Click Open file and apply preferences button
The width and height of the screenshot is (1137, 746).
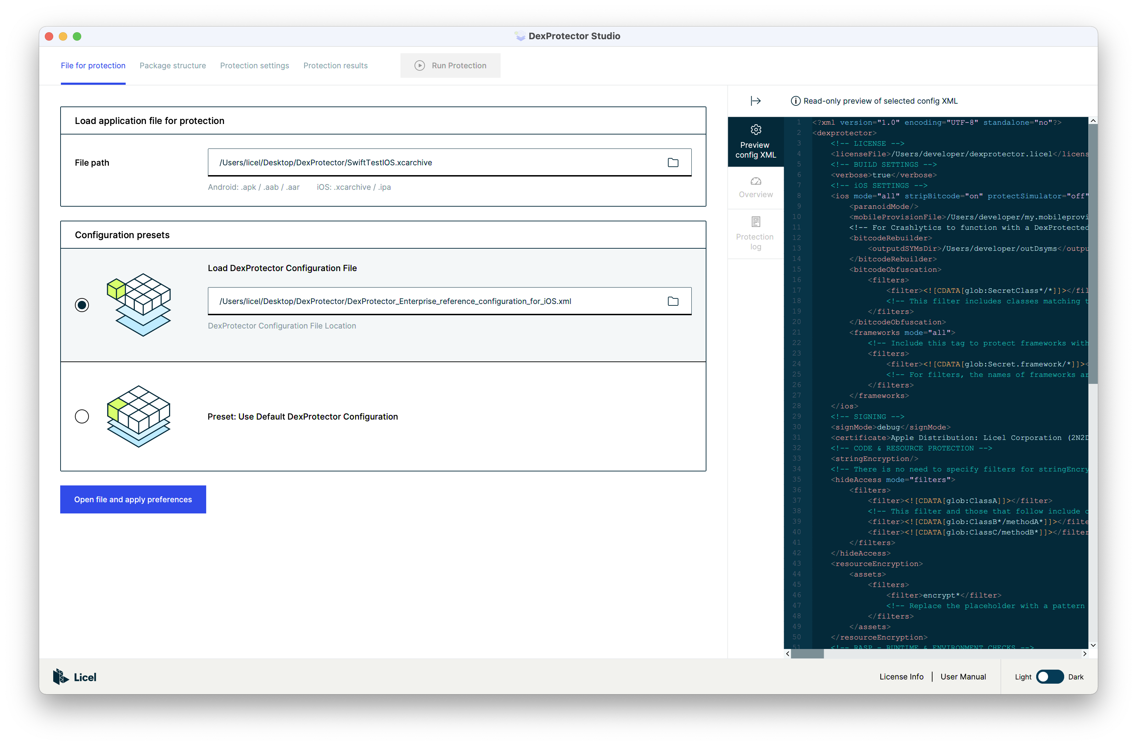pyautogui.click(x=133, y=499)
